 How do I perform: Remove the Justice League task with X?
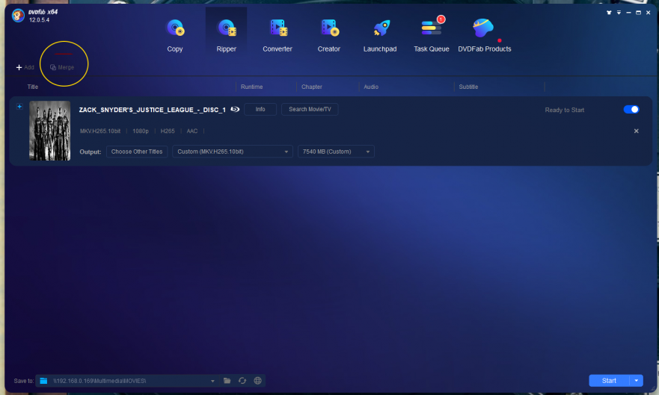(637, 131)
